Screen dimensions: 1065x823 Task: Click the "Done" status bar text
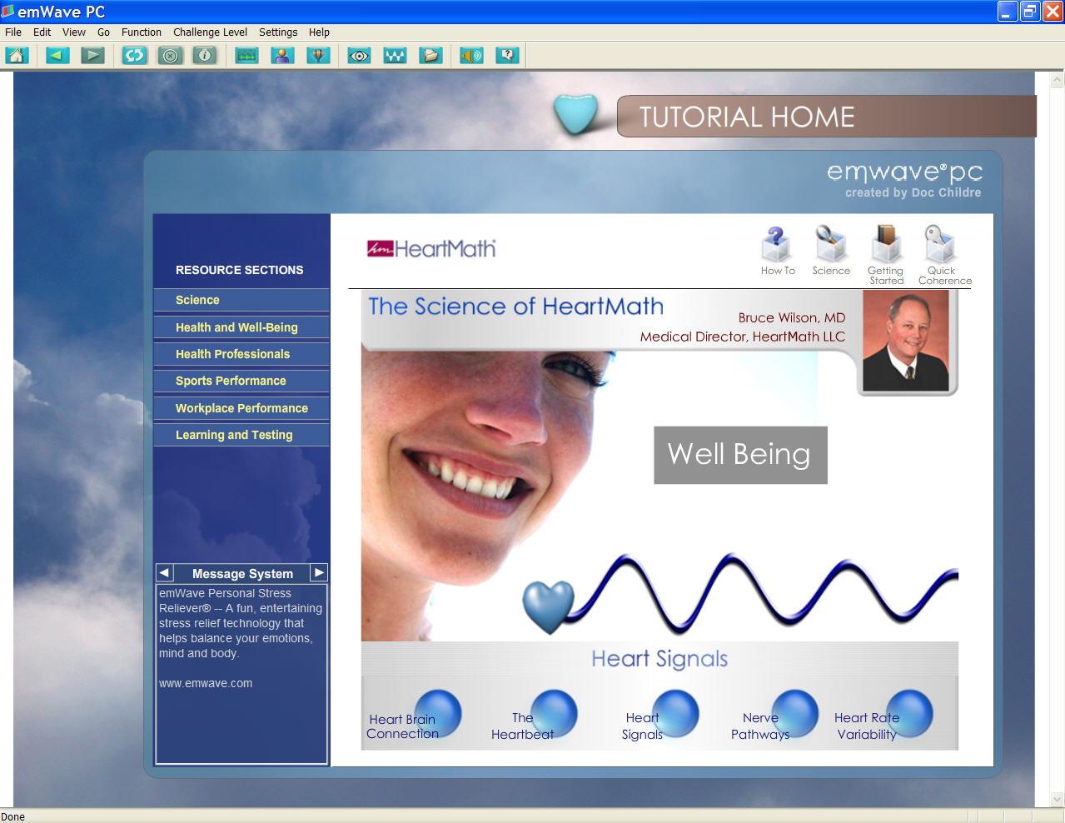tap(12, 816)
